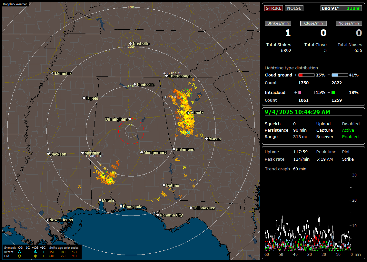
Task: Click the 90+ strike age color code
Action: pyautogui.click(x=74, y=256)
